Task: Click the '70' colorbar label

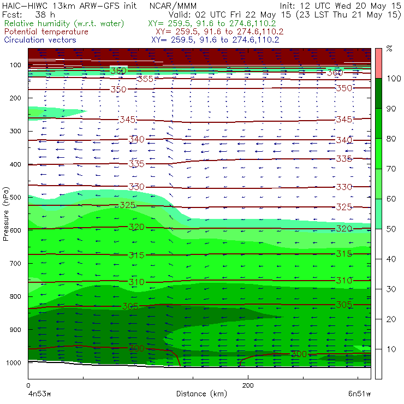Action: tap(391, 169)
